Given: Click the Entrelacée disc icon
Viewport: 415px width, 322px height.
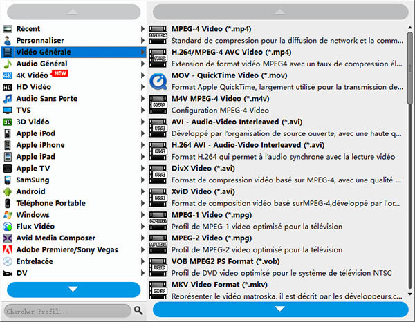Looking at the screenshot, I should click(x=8, y=261).
